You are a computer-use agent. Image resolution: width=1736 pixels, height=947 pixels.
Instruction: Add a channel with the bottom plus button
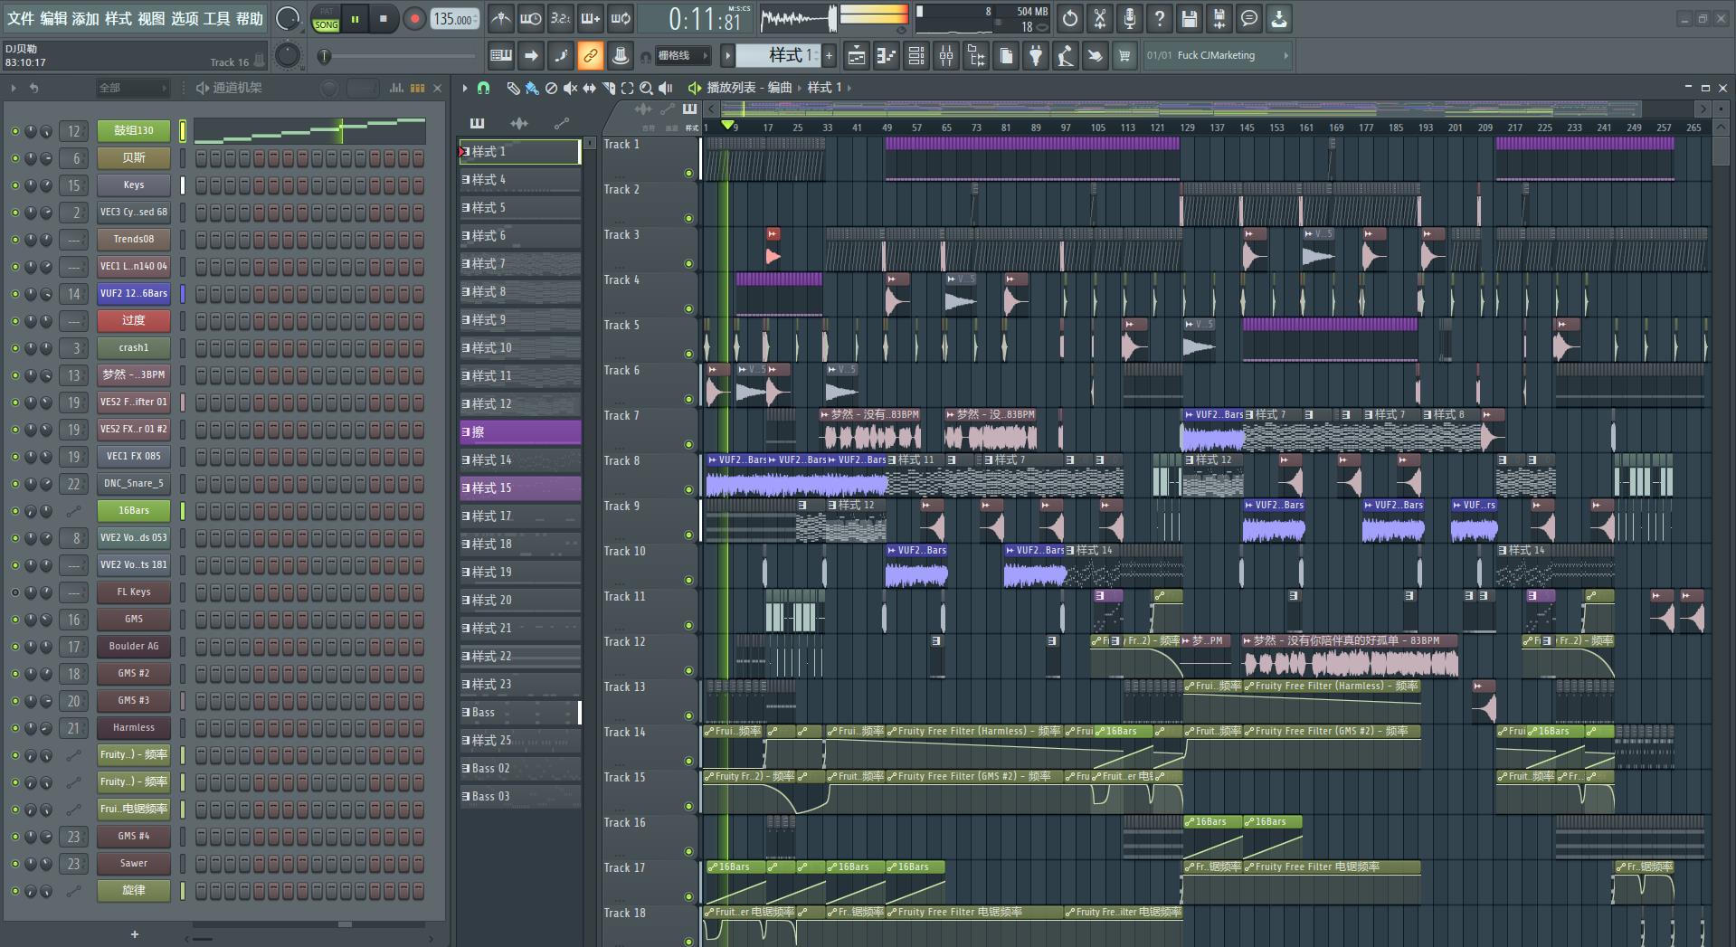(135, 934)
